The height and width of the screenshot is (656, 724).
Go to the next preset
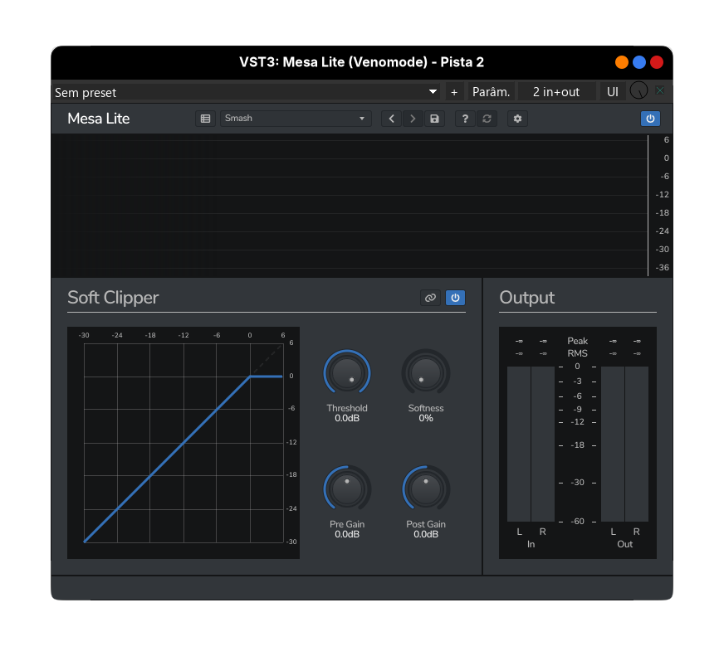pyautogui.click(x=413, y=119)
